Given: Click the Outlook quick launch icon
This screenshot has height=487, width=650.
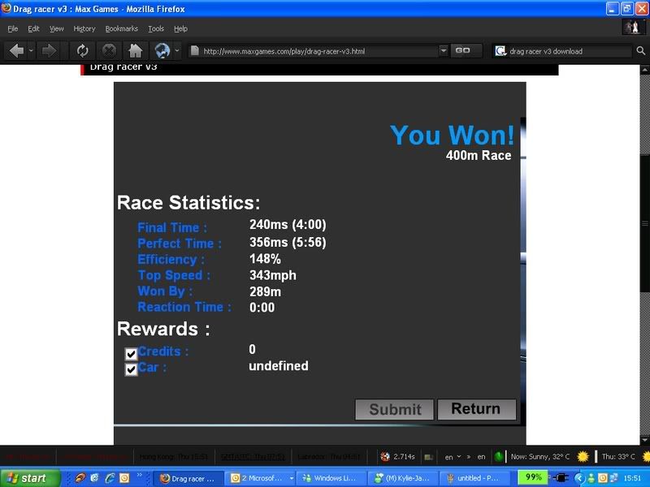Looking at the screenshot, I should pos(124,478).
